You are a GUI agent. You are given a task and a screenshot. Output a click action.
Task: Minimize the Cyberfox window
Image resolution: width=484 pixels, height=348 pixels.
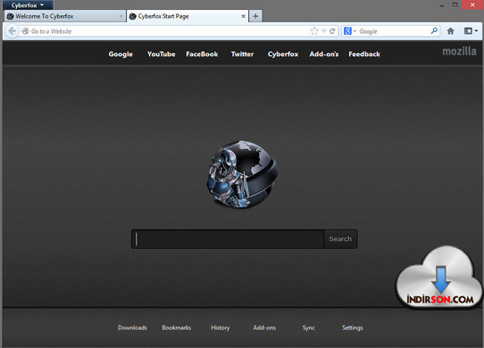click(x=442, y=5)
